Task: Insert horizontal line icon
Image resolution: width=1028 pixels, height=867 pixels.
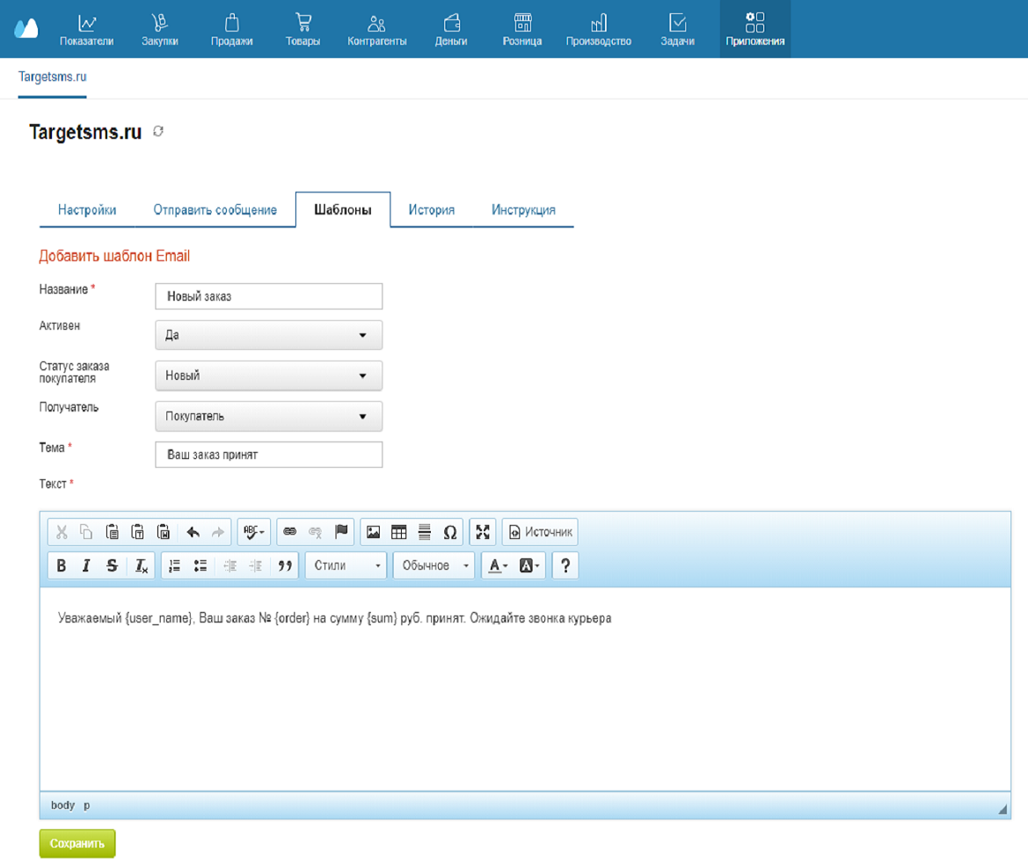Action: [424, 531]
